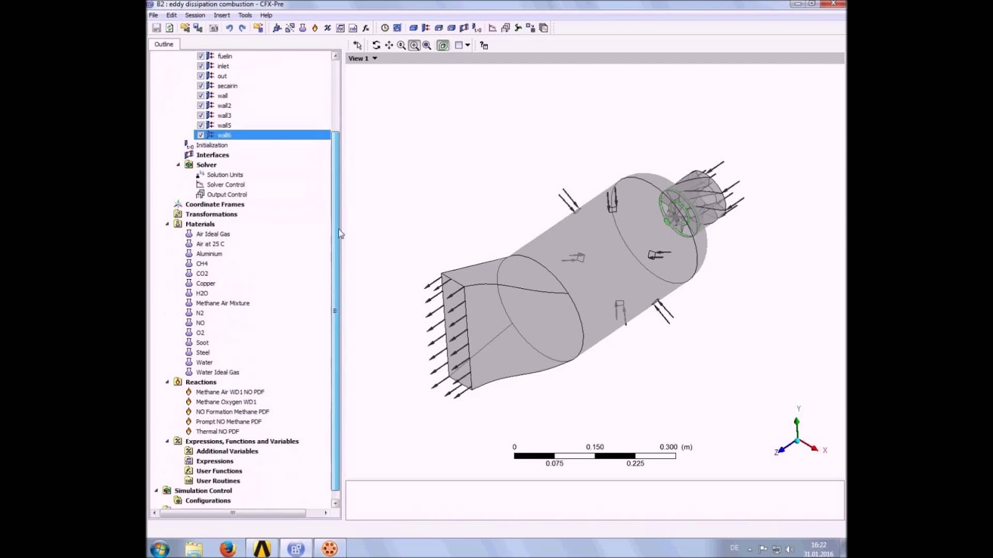This screenshot has width=993, height=558.
Task: Open the View 1 dropdown arrow
Action: click(x=375, y=58)
